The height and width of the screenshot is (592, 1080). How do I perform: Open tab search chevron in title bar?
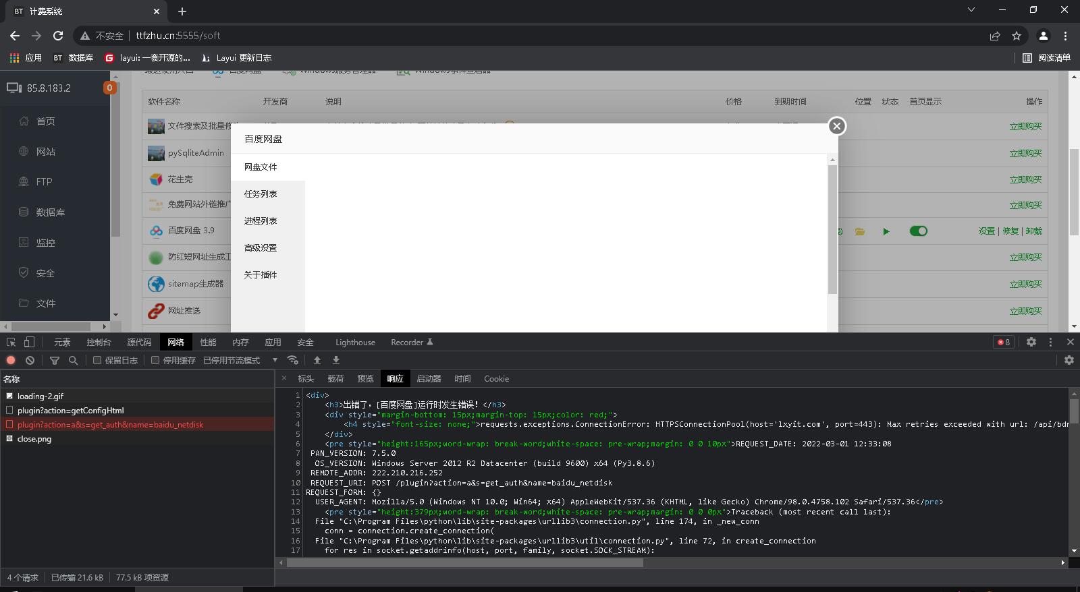(x=971, y=10)
